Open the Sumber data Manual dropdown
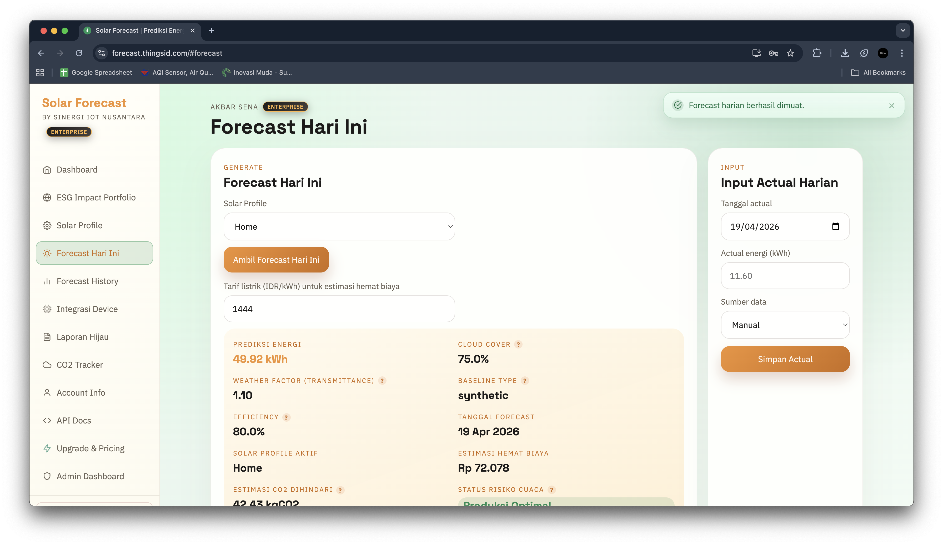The image size is (943, 545). click(x=785, y=325)
